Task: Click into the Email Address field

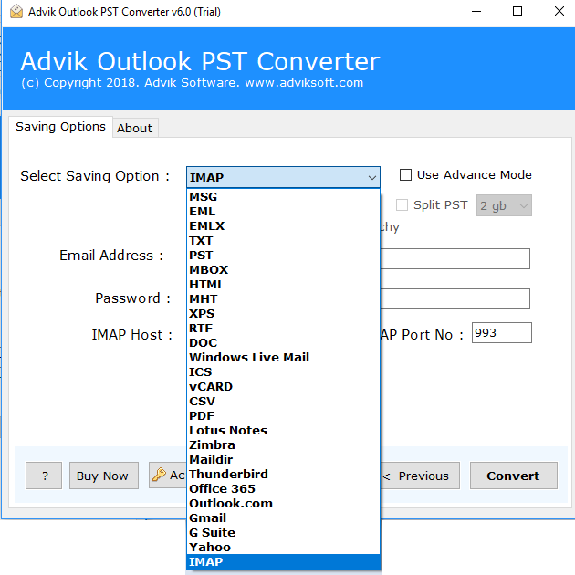Action: coord(455,259)
